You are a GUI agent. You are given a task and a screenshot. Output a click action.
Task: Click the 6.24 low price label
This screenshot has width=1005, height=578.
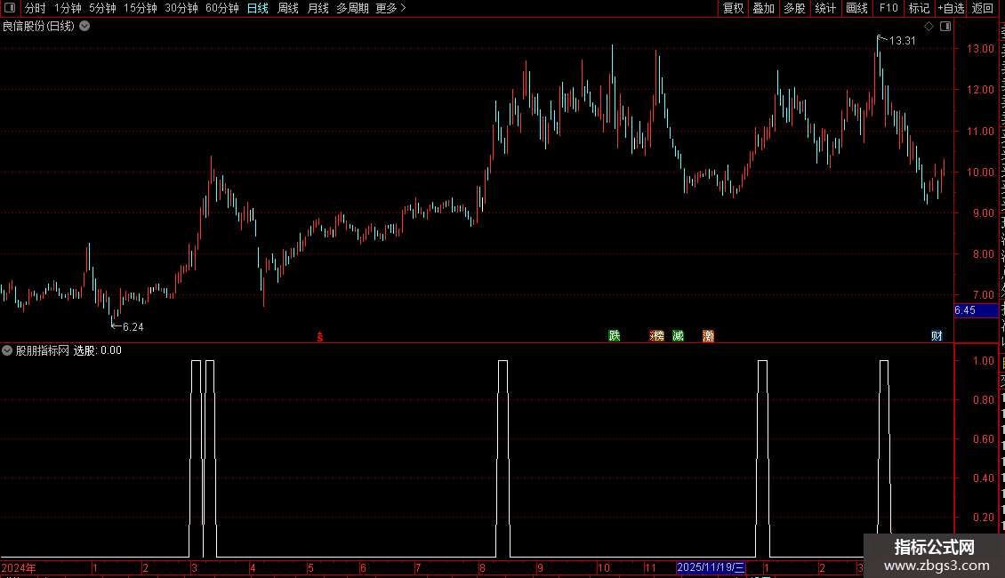(133, 327)
